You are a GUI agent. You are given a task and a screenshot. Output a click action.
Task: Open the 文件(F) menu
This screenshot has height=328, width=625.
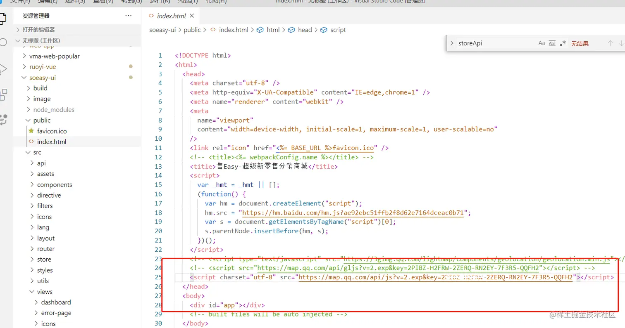click(x=20, y=1)
